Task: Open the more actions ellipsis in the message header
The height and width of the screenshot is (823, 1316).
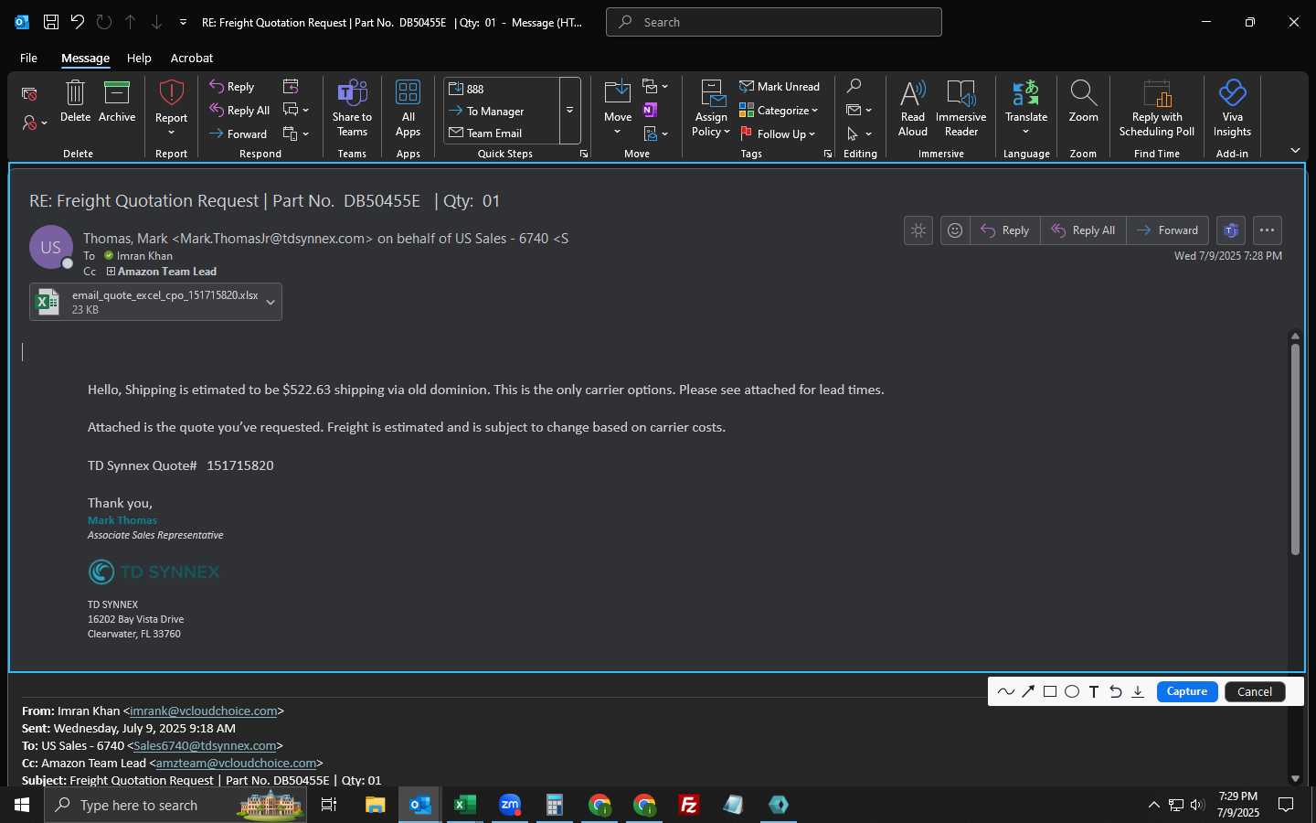Action: point(1267,230)
